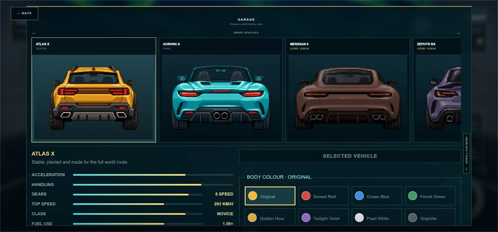Click the Selected Vehicle button
This screenshot has width=498, height=232.
(350, 156)
